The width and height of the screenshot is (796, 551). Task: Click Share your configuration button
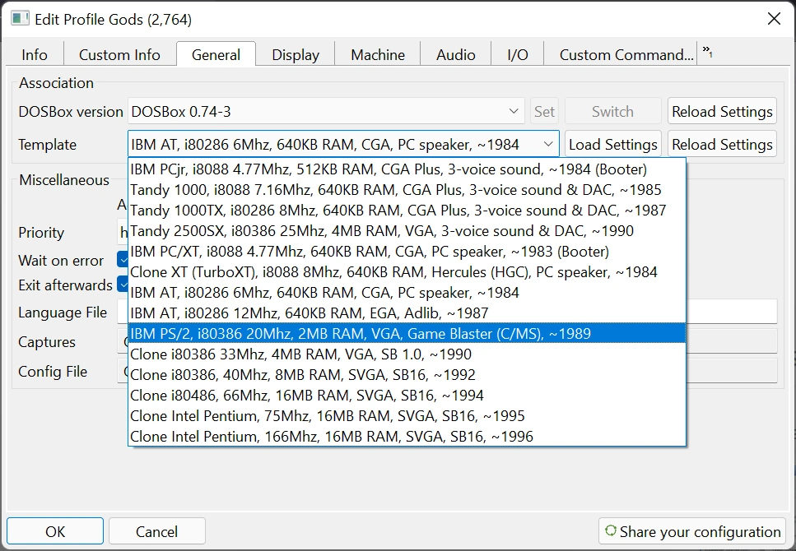pos(692,531)
